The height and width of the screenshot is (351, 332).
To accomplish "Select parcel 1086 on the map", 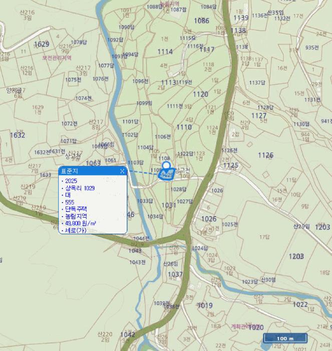I will [x=201, y=21].
